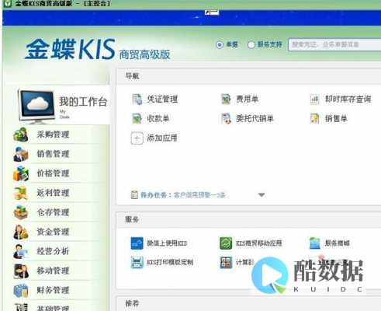The width and height of the screenshot is (381, 311).
Task: Open the 销售管理 module icon
Action: click(21, 154)
